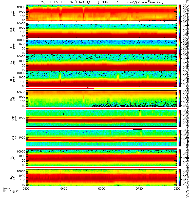
Task: Select the 'thc peir' panel label
Action: point(14,138)
